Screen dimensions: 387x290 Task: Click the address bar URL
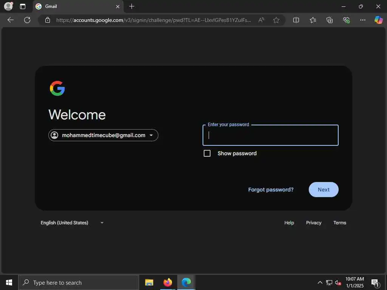(x=153, y=20)
